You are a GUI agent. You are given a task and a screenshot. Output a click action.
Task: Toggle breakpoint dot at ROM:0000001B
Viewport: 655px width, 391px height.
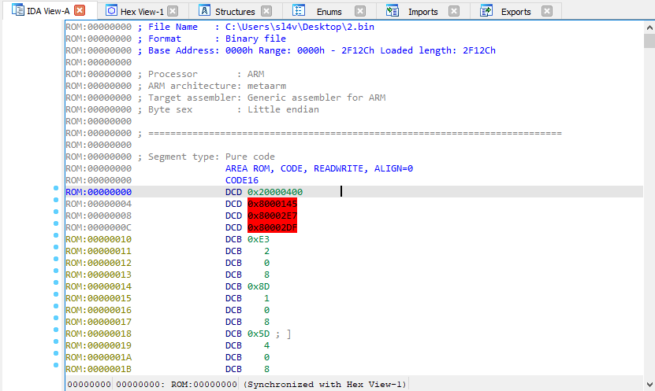coord(56,365)
